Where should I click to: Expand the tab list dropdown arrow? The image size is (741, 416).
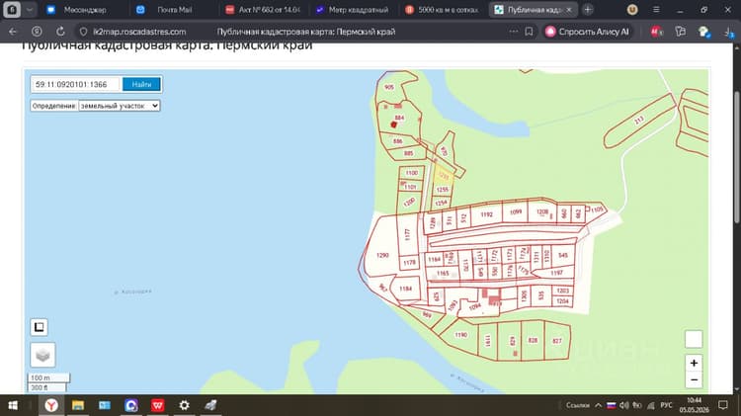[30, 10]
